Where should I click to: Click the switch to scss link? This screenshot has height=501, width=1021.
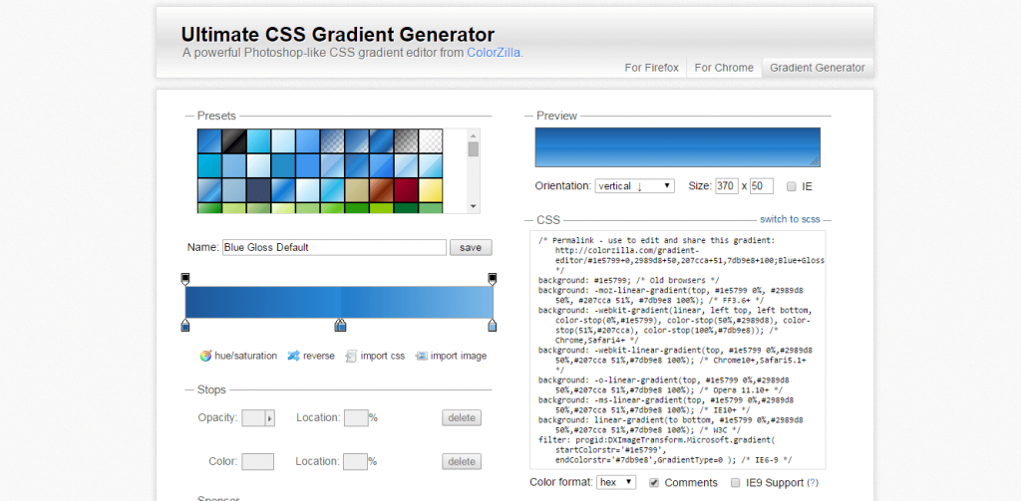[x=790, y=219]
